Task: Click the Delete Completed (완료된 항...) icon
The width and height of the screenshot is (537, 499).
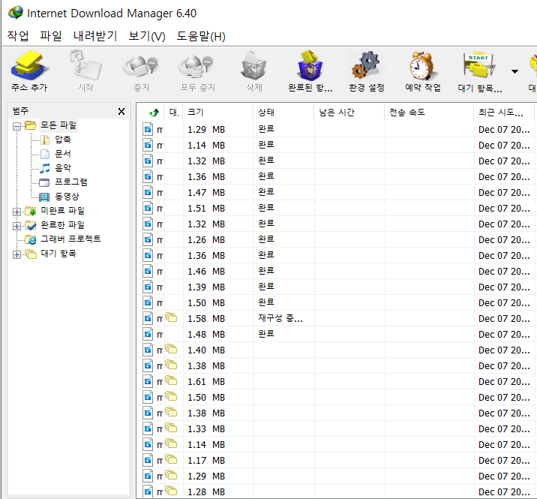Action: [x=310, y=66]
